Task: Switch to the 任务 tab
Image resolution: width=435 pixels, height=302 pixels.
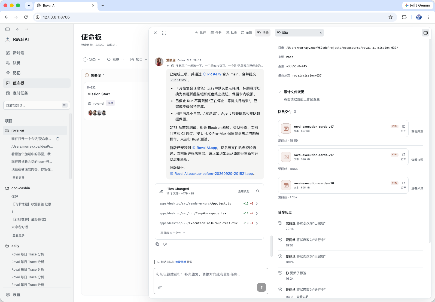Action: click(x=216, y=33)
